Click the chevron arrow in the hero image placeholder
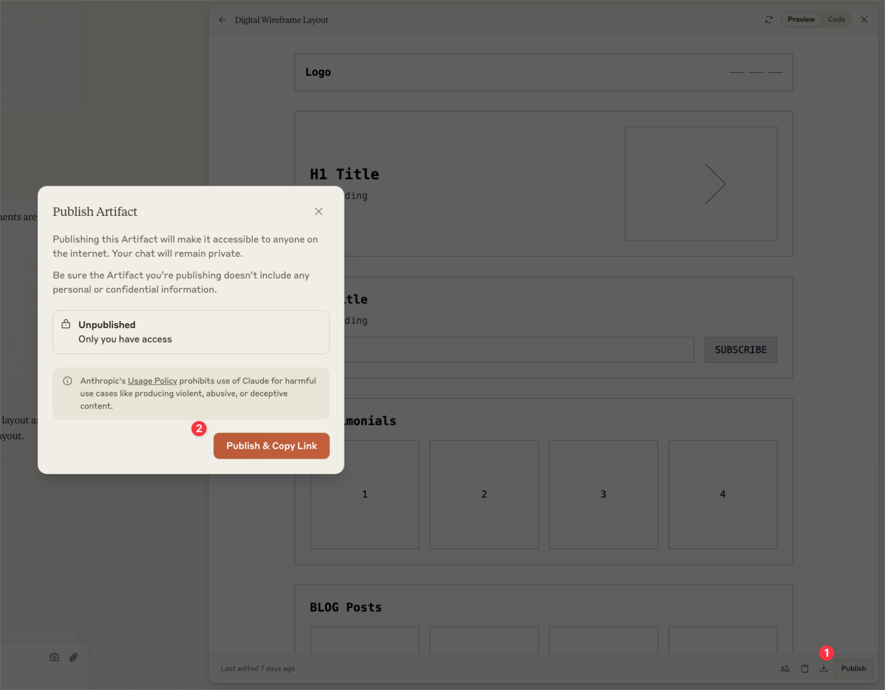The width and height of the screenshot is (885, 690). [x=715, y=184]
